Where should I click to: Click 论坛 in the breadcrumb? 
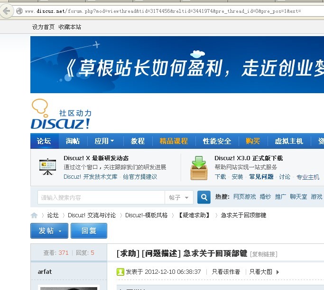tap(53, 215)
